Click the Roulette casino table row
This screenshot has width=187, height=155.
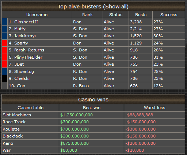93,129
